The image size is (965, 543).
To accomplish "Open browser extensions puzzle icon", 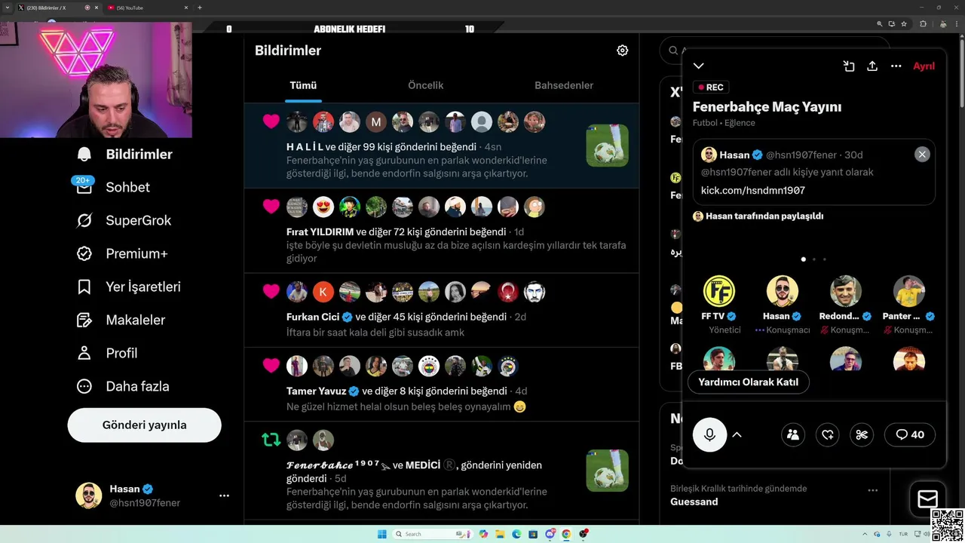I will coord(923,23).
